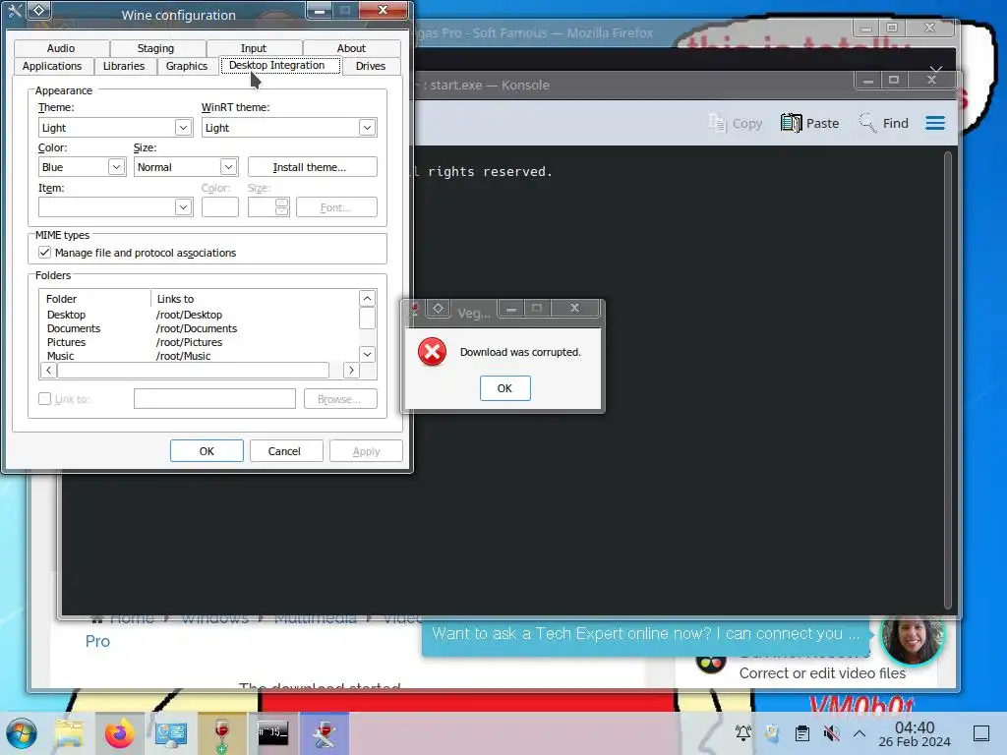
Task: Click the Link to path input field
Action: (214, 399)
